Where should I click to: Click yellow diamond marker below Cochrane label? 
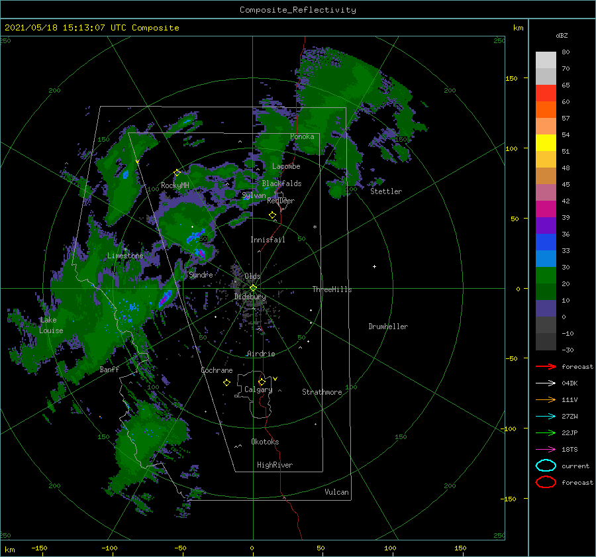point(226,383)
